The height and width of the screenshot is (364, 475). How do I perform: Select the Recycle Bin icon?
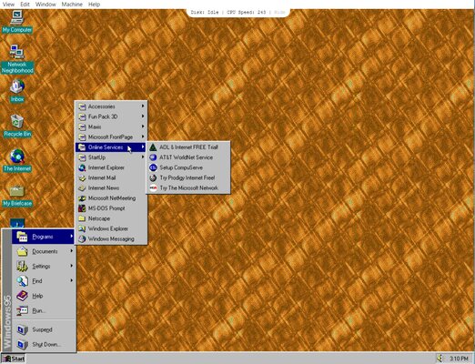coord(17,126)
